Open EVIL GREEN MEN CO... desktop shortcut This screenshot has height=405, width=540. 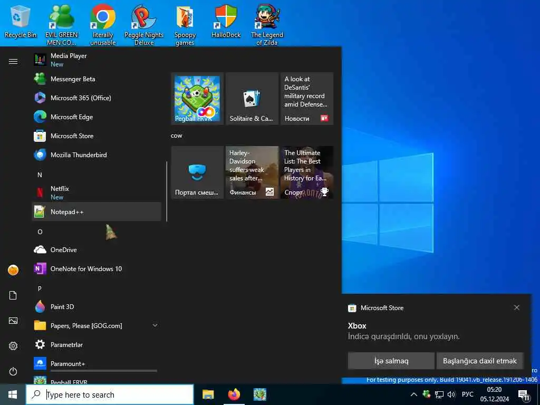coord(62,25)
